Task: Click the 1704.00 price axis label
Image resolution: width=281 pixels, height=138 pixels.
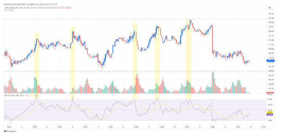Action: pyautogui.click(x=271, y=53)
